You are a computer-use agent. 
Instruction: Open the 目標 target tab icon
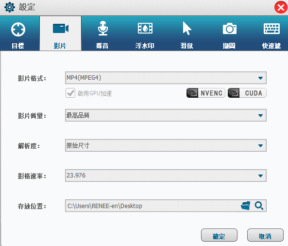point(18,29)
